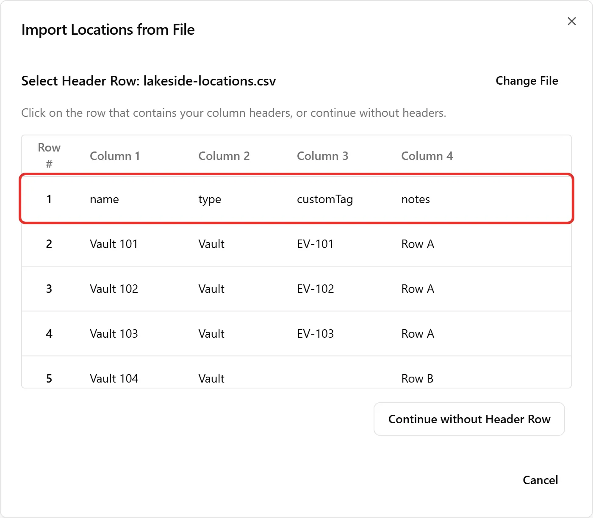Viewport: 593px width, 518px height.
Task: Click the 'Vault' type cell for Vault 102
Action: coord(211,289)
